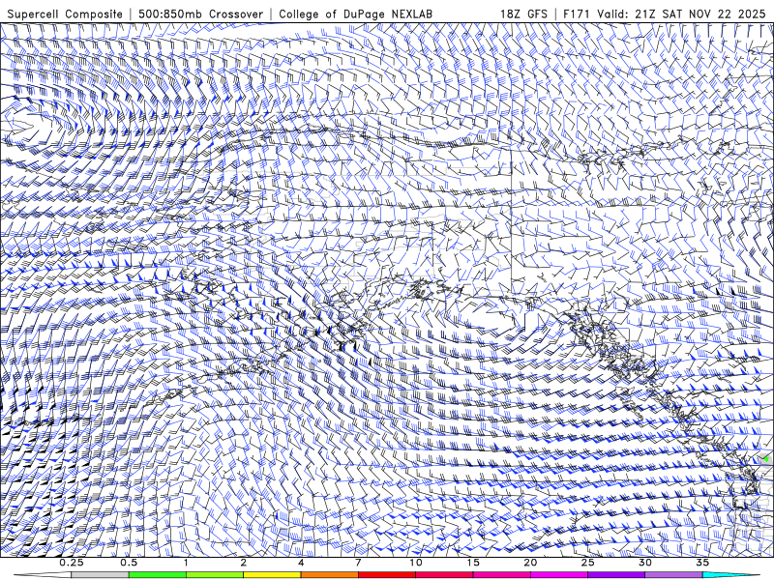
Task: Click the hot pink 15–20 legend color segment
Action: click(x=501, y=575)
